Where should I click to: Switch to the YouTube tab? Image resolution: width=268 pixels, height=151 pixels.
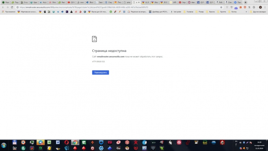coord(71,2)
